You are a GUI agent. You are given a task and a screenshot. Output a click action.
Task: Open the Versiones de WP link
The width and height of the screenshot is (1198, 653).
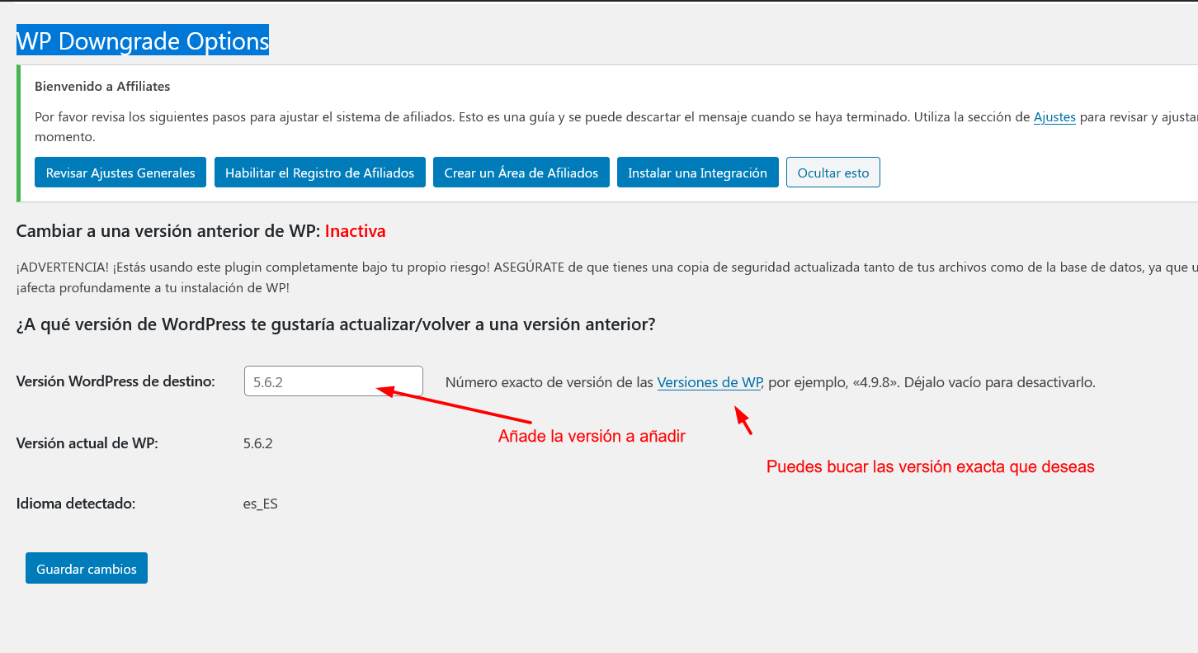point(710,382)
